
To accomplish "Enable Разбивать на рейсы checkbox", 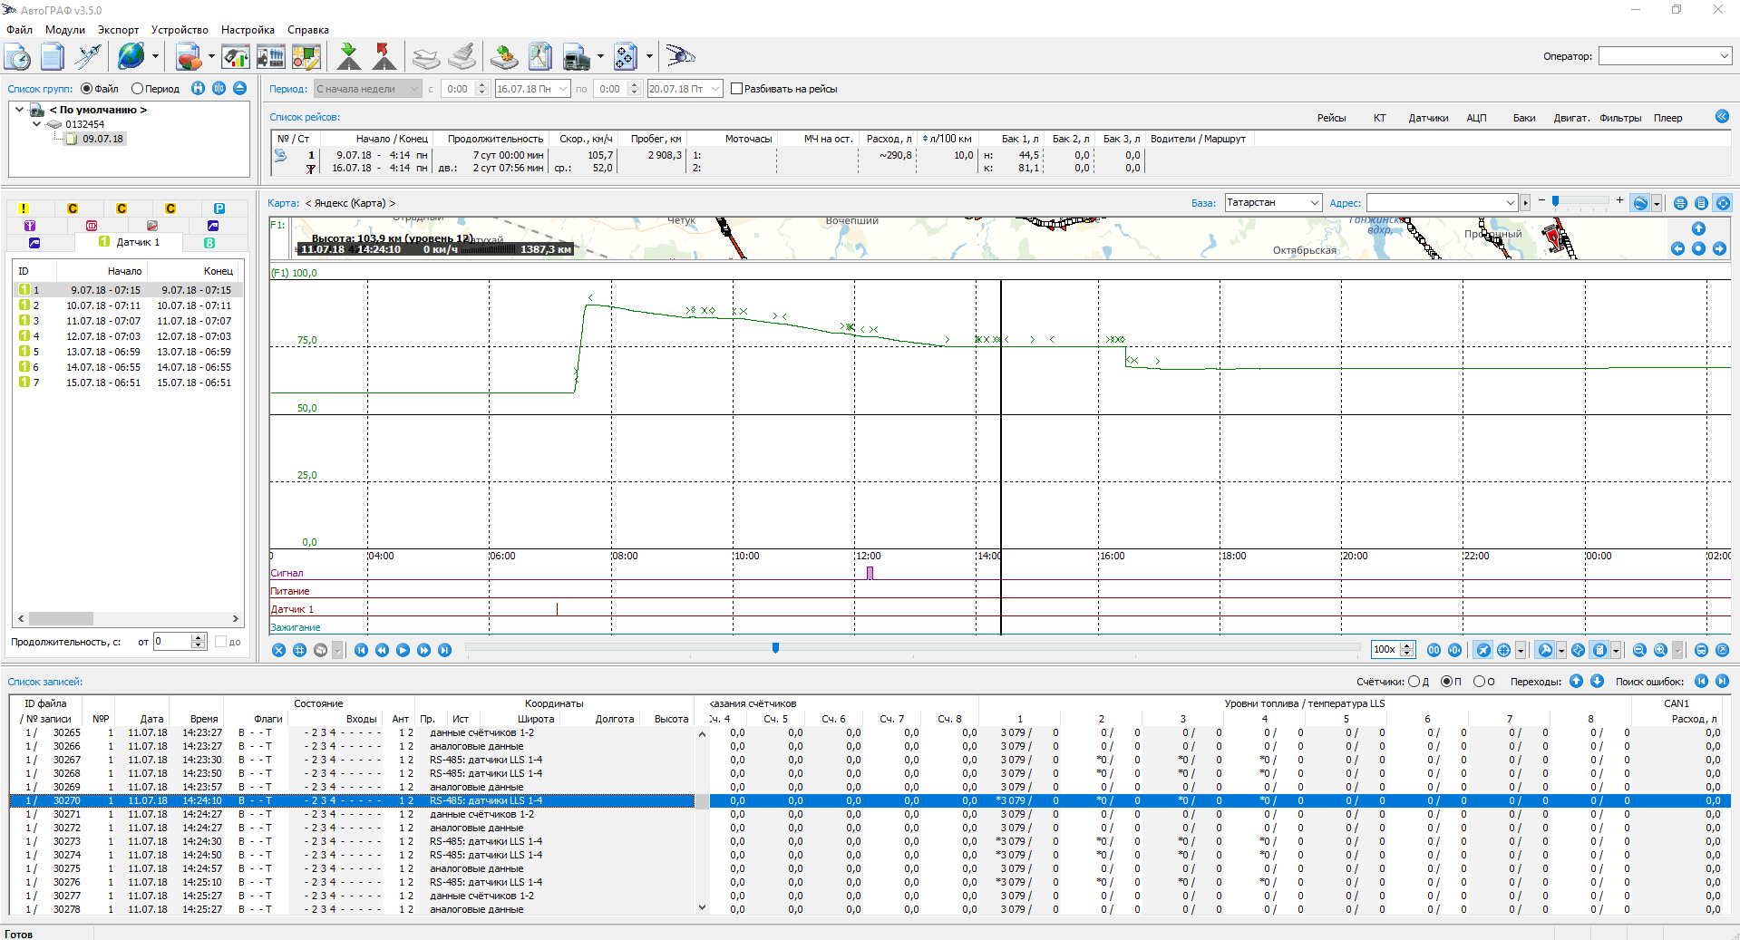I will click(x=737, y=89).
